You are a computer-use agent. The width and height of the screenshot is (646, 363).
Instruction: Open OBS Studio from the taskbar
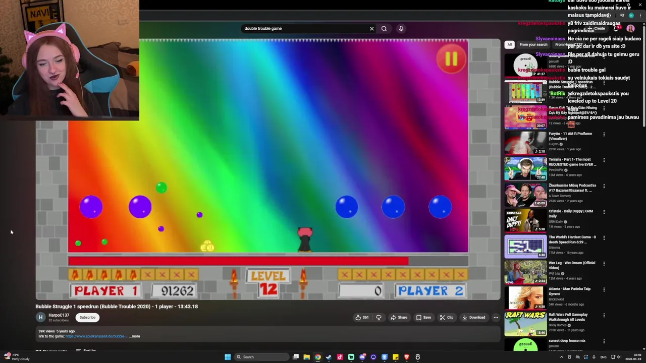coord(418,357)
